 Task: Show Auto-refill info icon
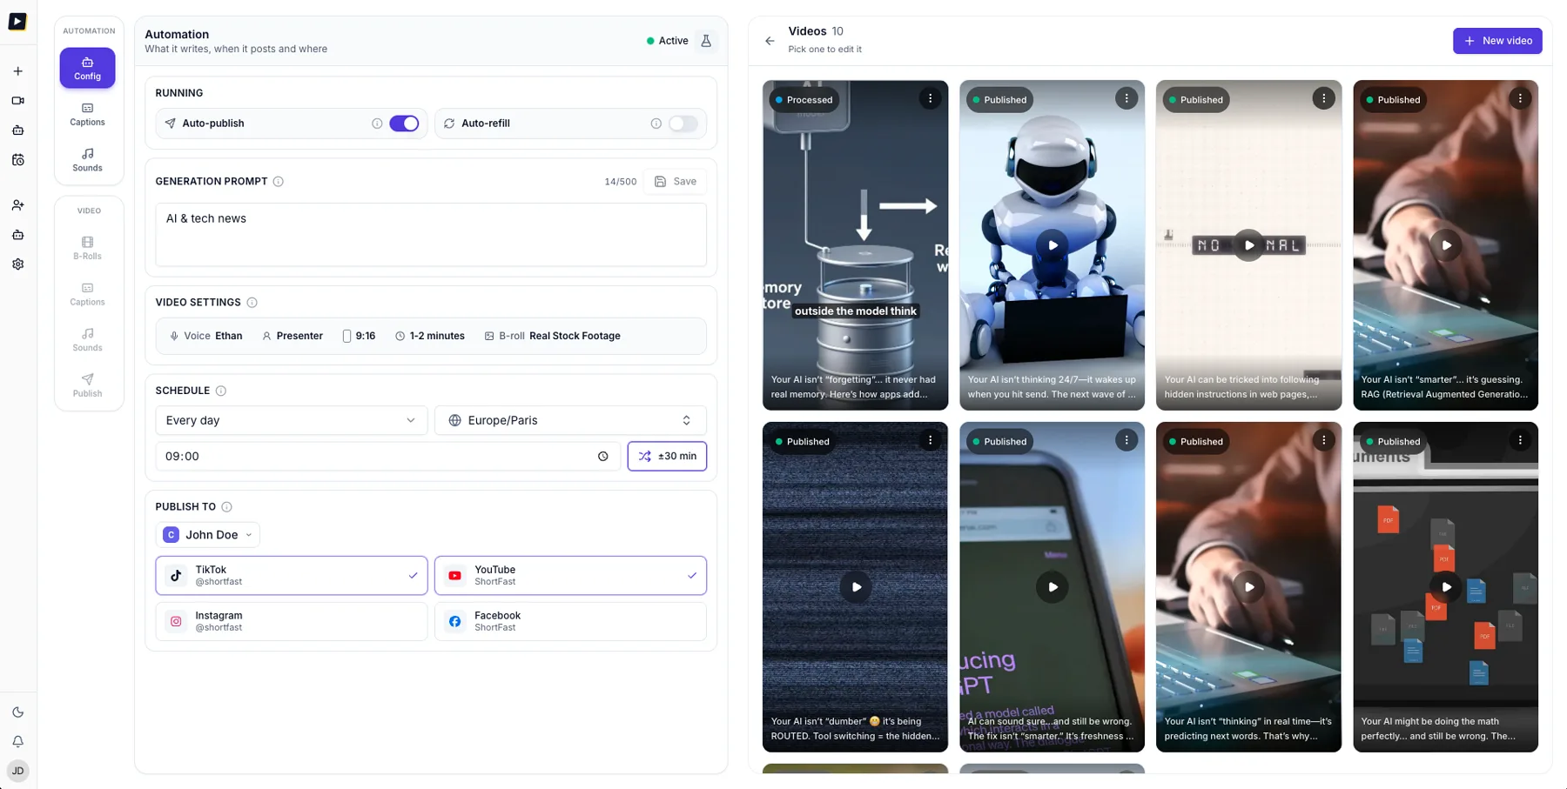[x=656, y=124]
